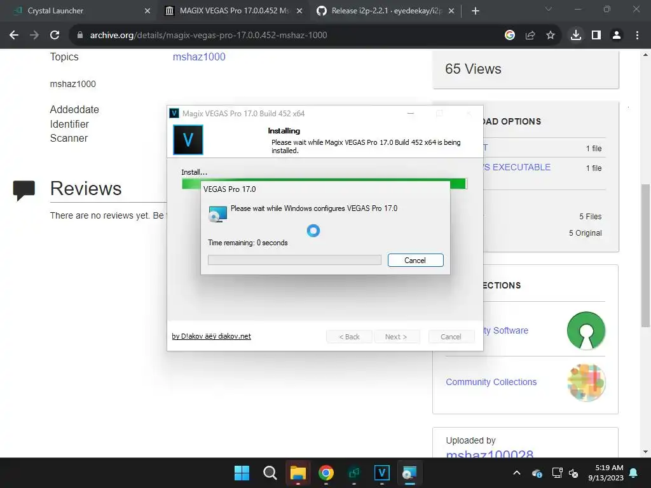651x488 pixels.
Task: Open Chrome three-dot menu
Action: (637, 36)
